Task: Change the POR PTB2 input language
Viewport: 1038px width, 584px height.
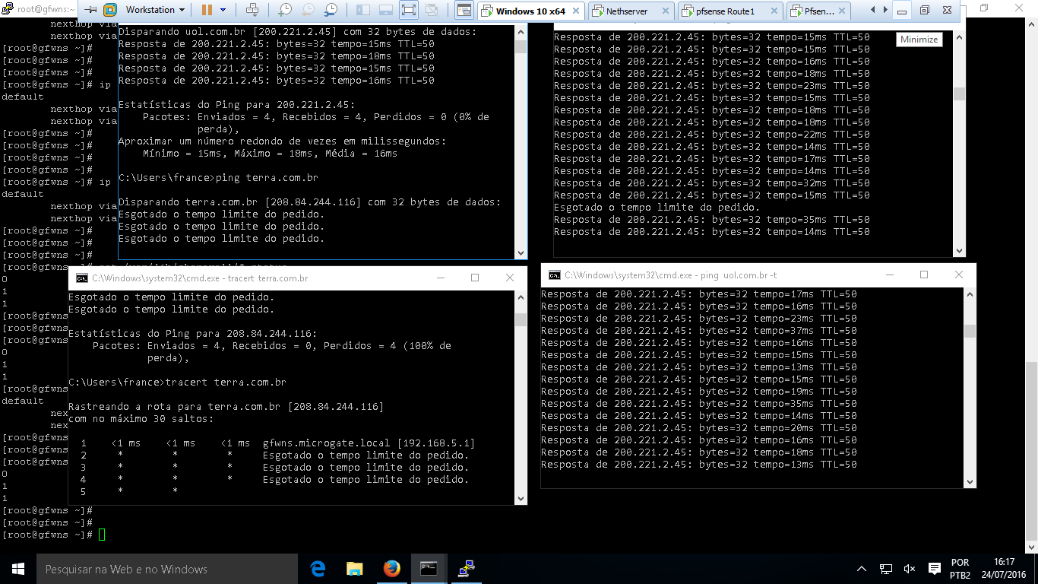Action: (960, 569)
